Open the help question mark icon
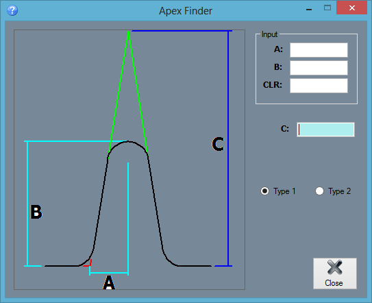This screenshot has height=303, width=372. [x=12, y=11]
